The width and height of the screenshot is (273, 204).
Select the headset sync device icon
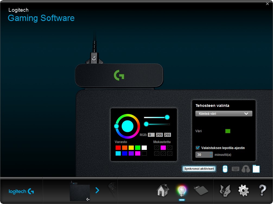point(246,169)
